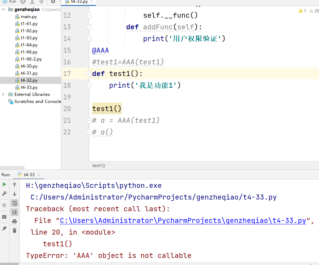Click commented line '#test1=AAA(test1)'

(x=128, y=62)
